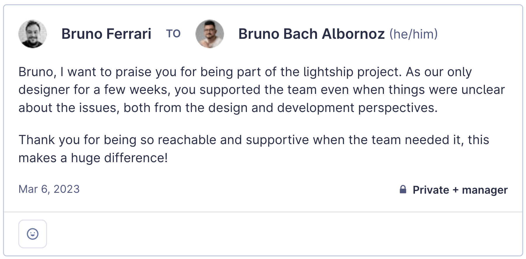Click the divider line above the reaction bar
The height and width of the screenshot is (259, 526).
pos(263,212)
